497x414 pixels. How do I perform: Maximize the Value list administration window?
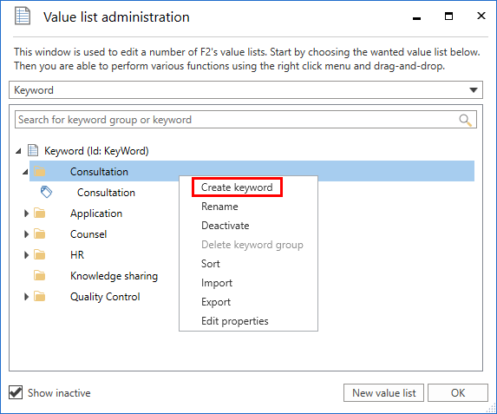pos(448,16)
